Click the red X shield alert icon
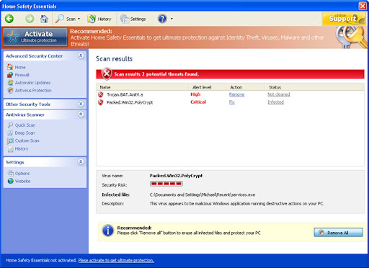The image size is (369, 268). 107,73
